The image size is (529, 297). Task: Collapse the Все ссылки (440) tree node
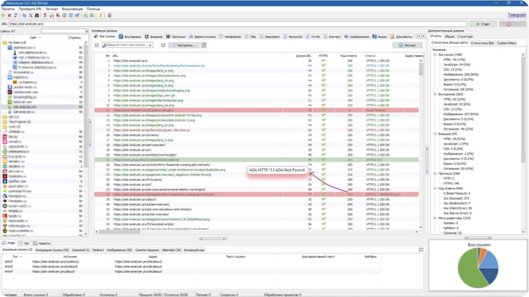[x=435, y=55]
